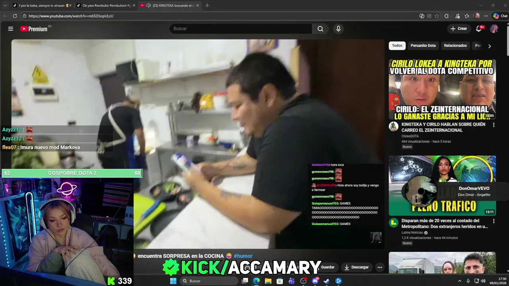Select the Relacionados chip

pyautogui.click(x=455, y=46)
